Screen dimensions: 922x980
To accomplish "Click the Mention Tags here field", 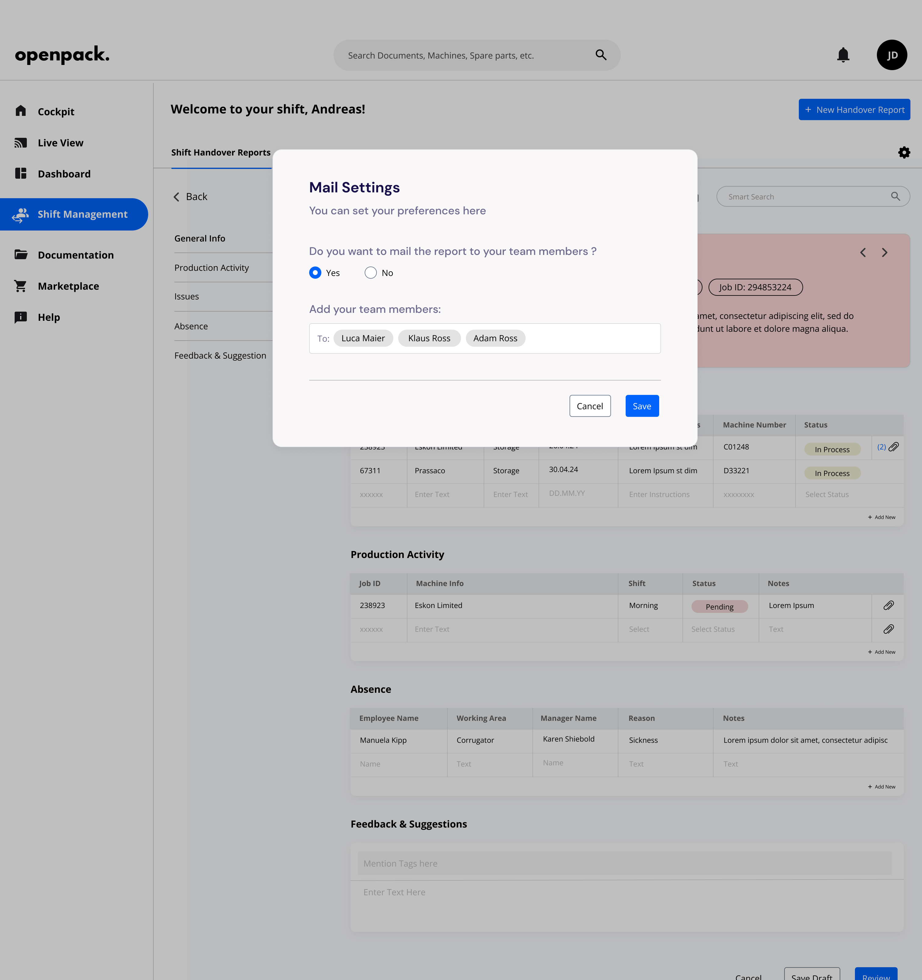I will [625, 863].
